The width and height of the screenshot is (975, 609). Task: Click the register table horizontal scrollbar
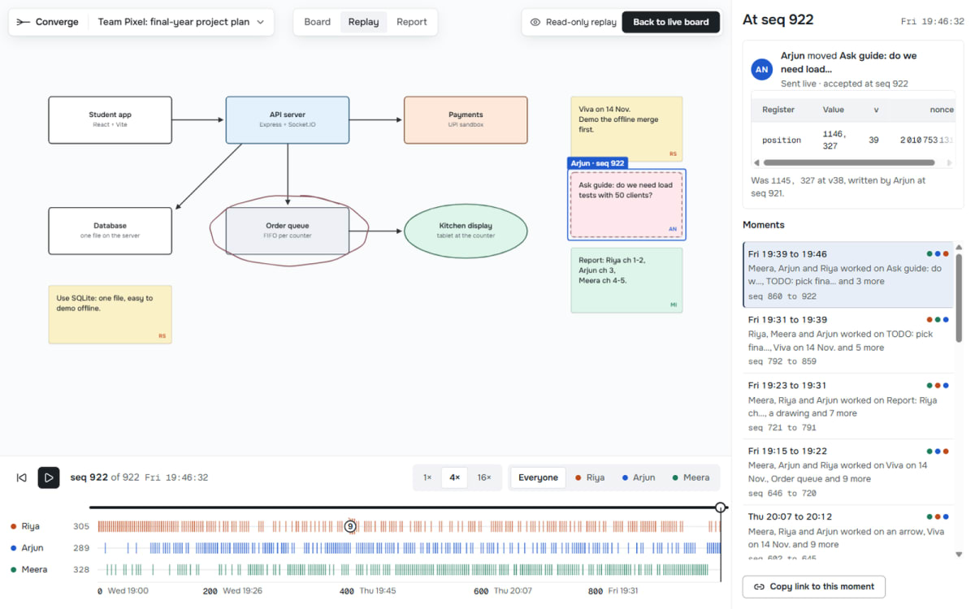(x=849, y=162)
